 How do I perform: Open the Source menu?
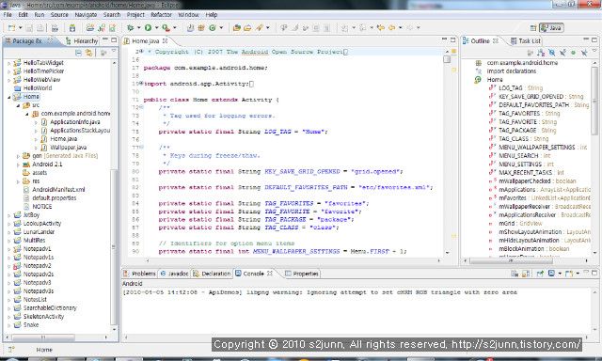[x=59, y=15]
